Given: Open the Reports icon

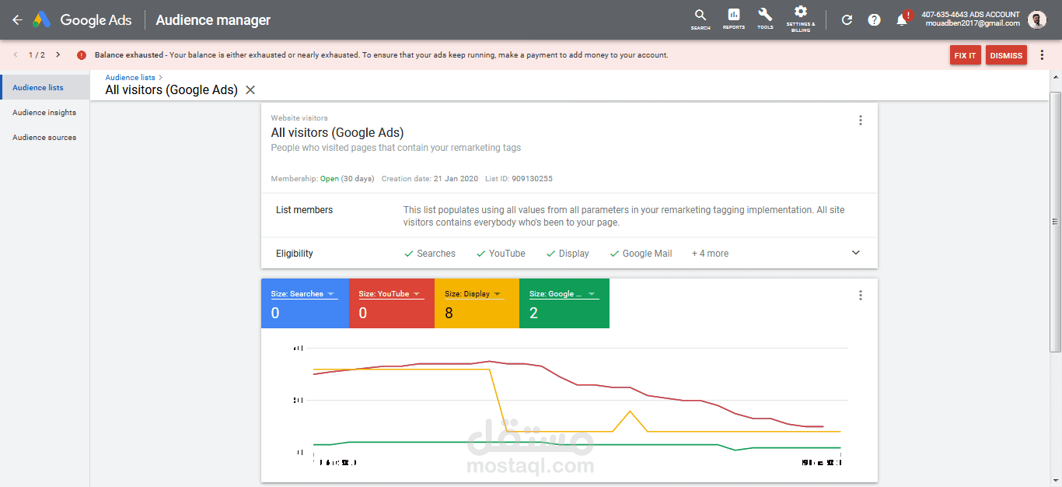Looking at the screenshot, I should [x=733, y=19].
